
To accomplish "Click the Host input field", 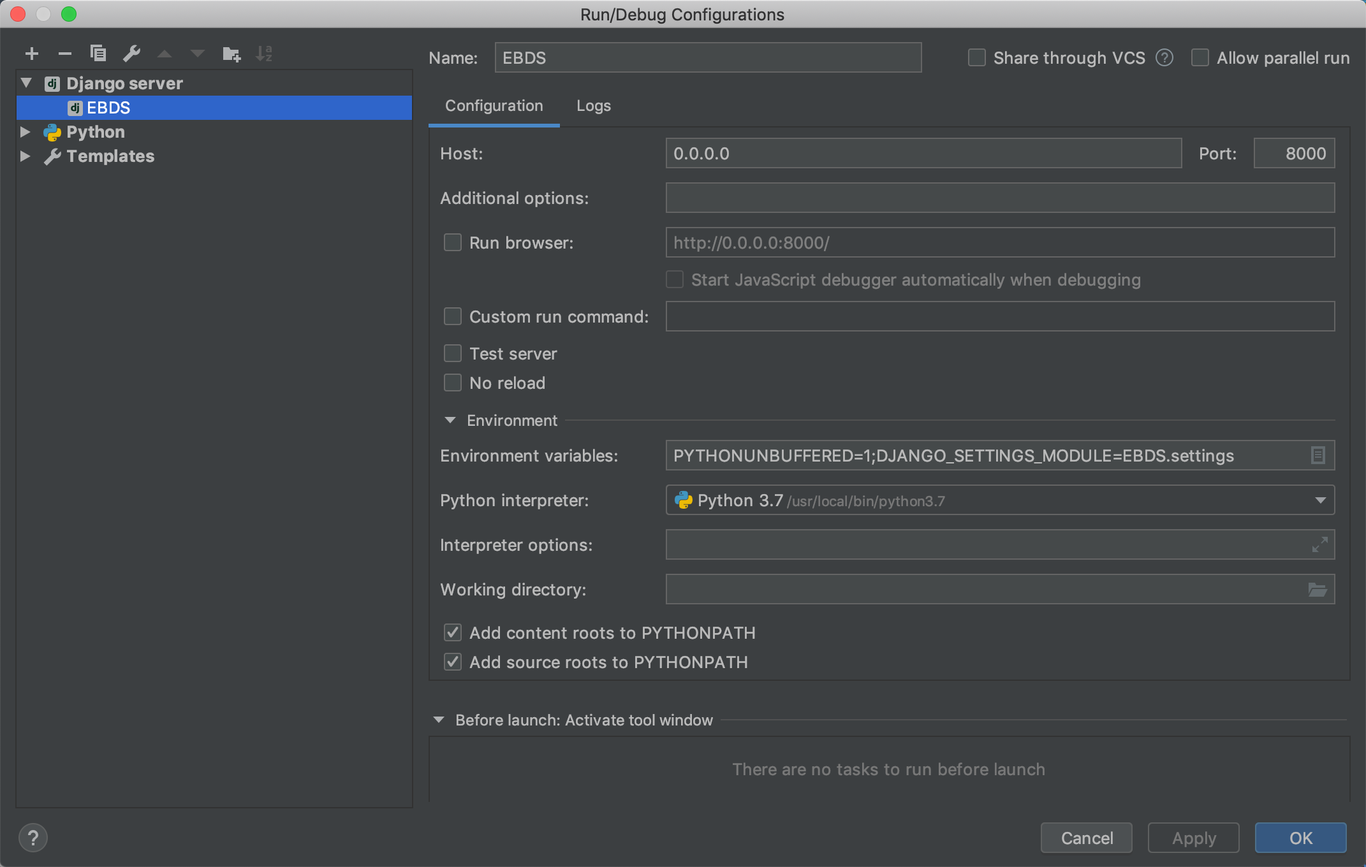I will pos(923,153).
